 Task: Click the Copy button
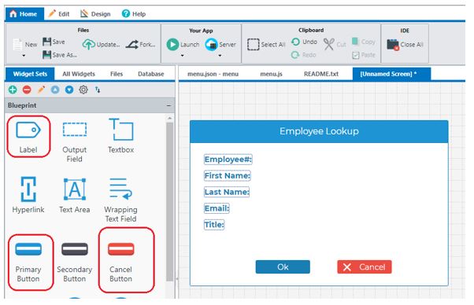coord(363,42)
